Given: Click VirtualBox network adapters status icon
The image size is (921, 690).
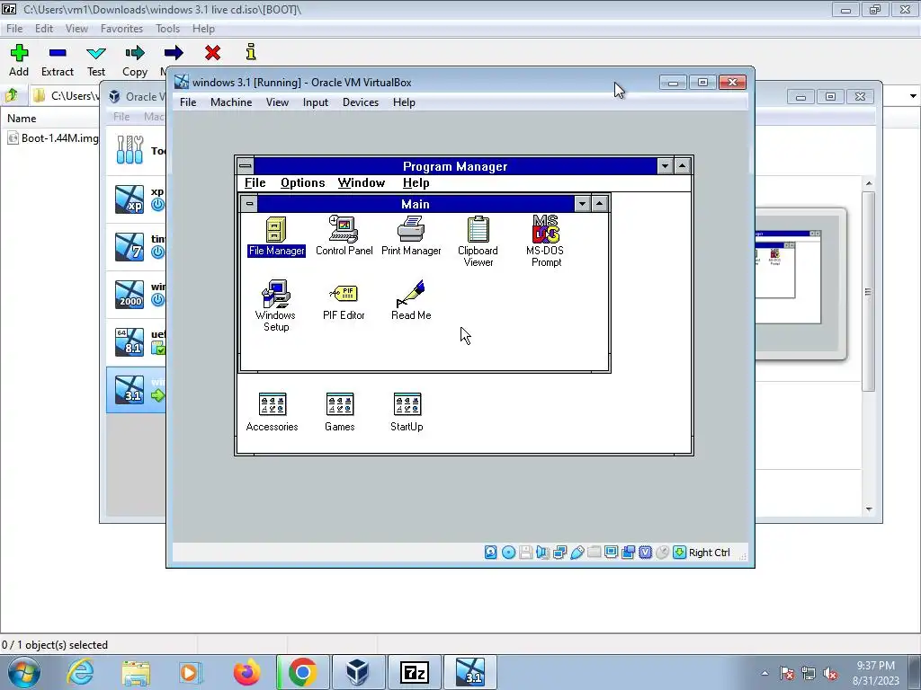Looking at the screenshot, I should point(559,553).
